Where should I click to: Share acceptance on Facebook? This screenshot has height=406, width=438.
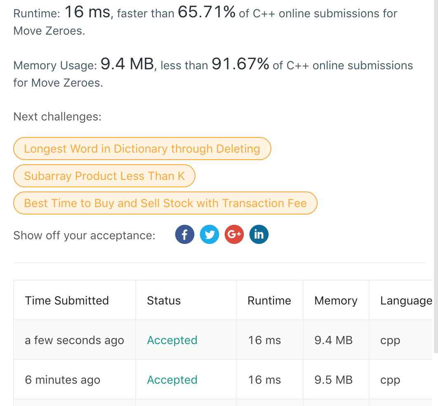(x=184, y=235)
